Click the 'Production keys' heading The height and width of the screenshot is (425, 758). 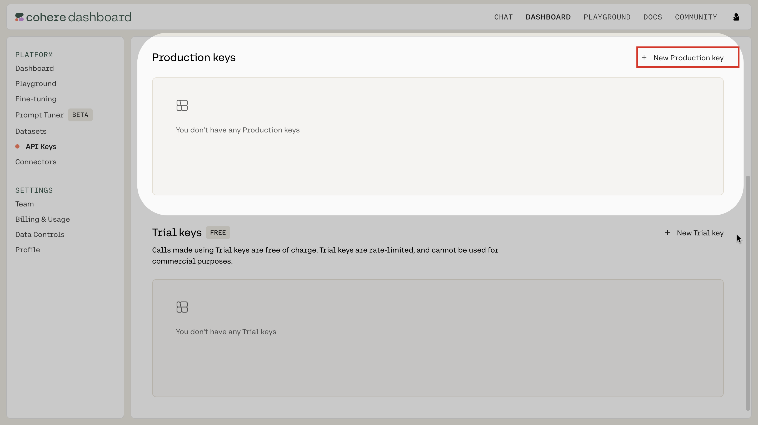tap(194, 57)
